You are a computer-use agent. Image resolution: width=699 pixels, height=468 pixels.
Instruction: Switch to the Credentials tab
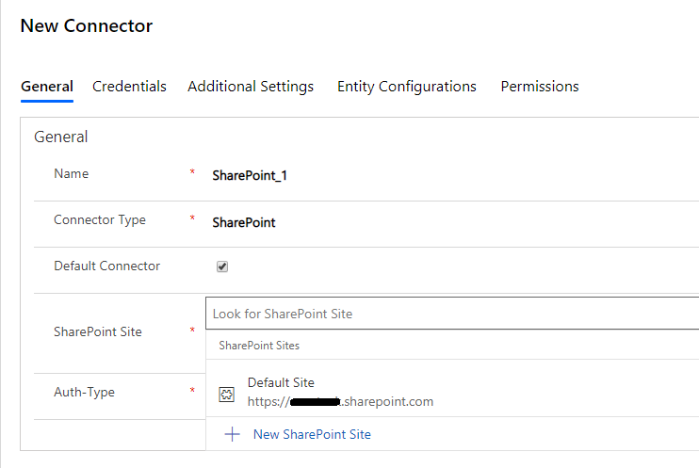(x=129, y=87)
